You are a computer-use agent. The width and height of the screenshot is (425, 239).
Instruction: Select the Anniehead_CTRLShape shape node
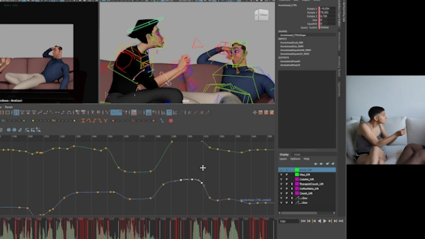click(293, 35)
